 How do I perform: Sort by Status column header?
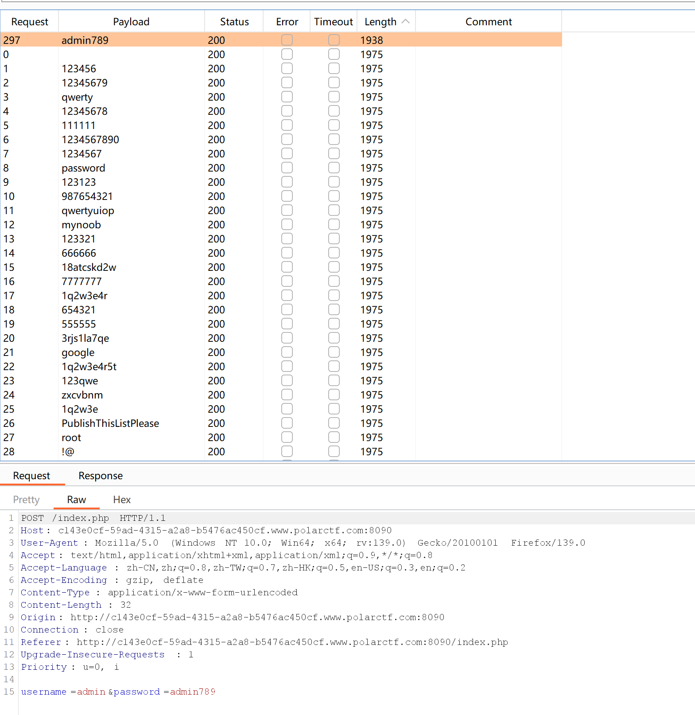[234, 21]
